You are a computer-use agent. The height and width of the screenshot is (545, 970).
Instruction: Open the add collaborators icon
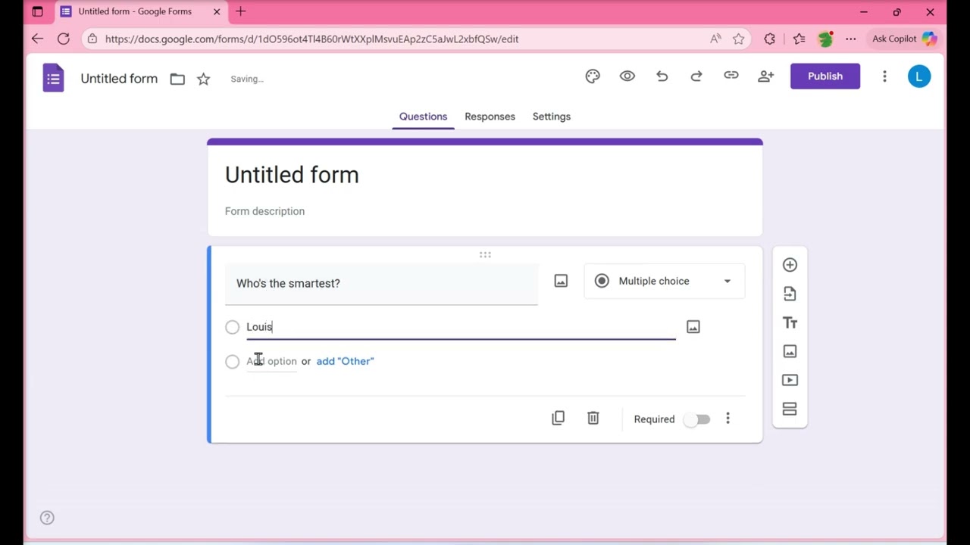[766, 76]
